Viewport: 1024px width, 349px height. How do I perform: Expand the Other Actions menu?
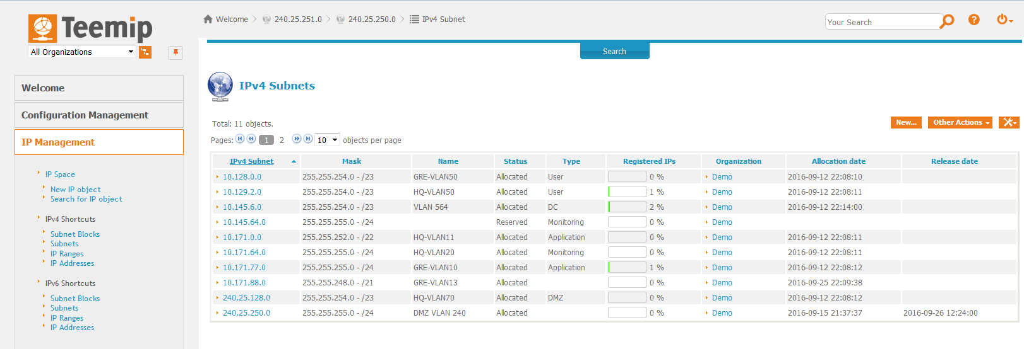(960, 122)
